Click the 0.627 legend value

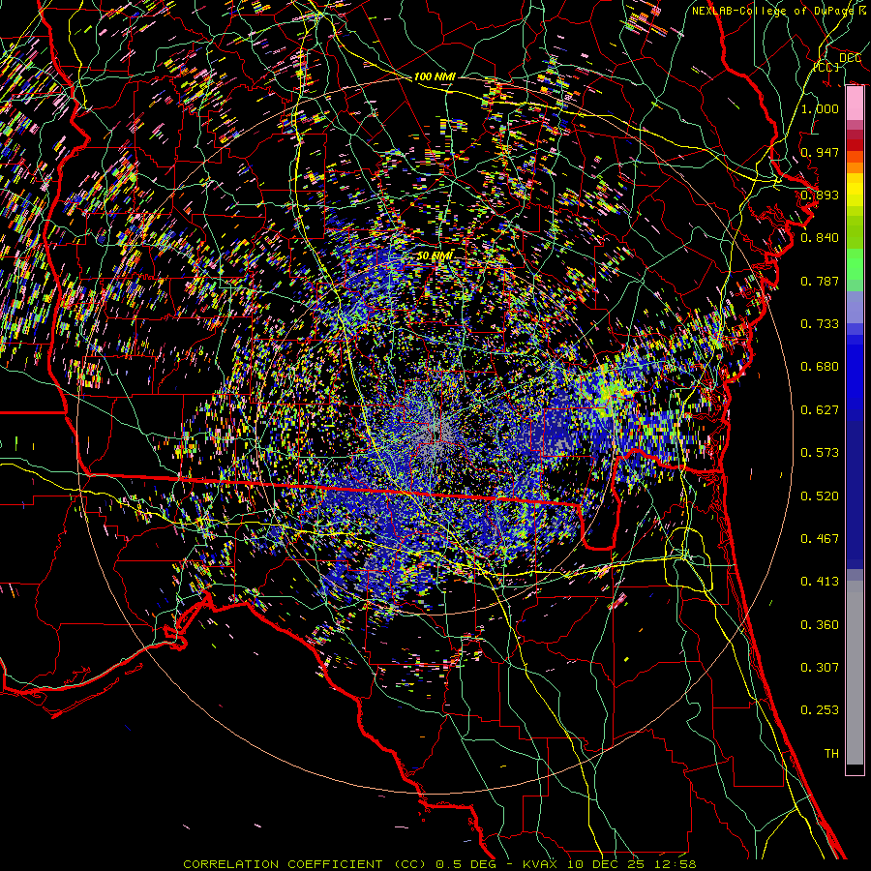820,410
